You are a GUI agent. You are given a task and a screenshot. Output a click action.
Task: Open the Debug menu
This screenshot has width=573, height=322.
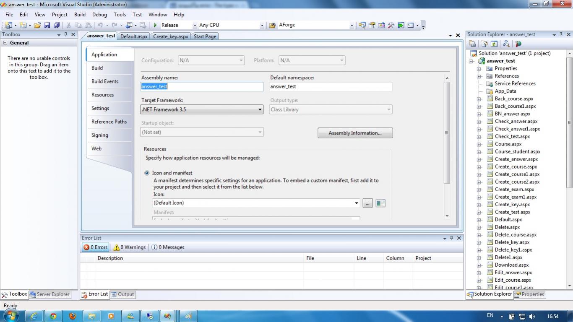pos(99,14)
